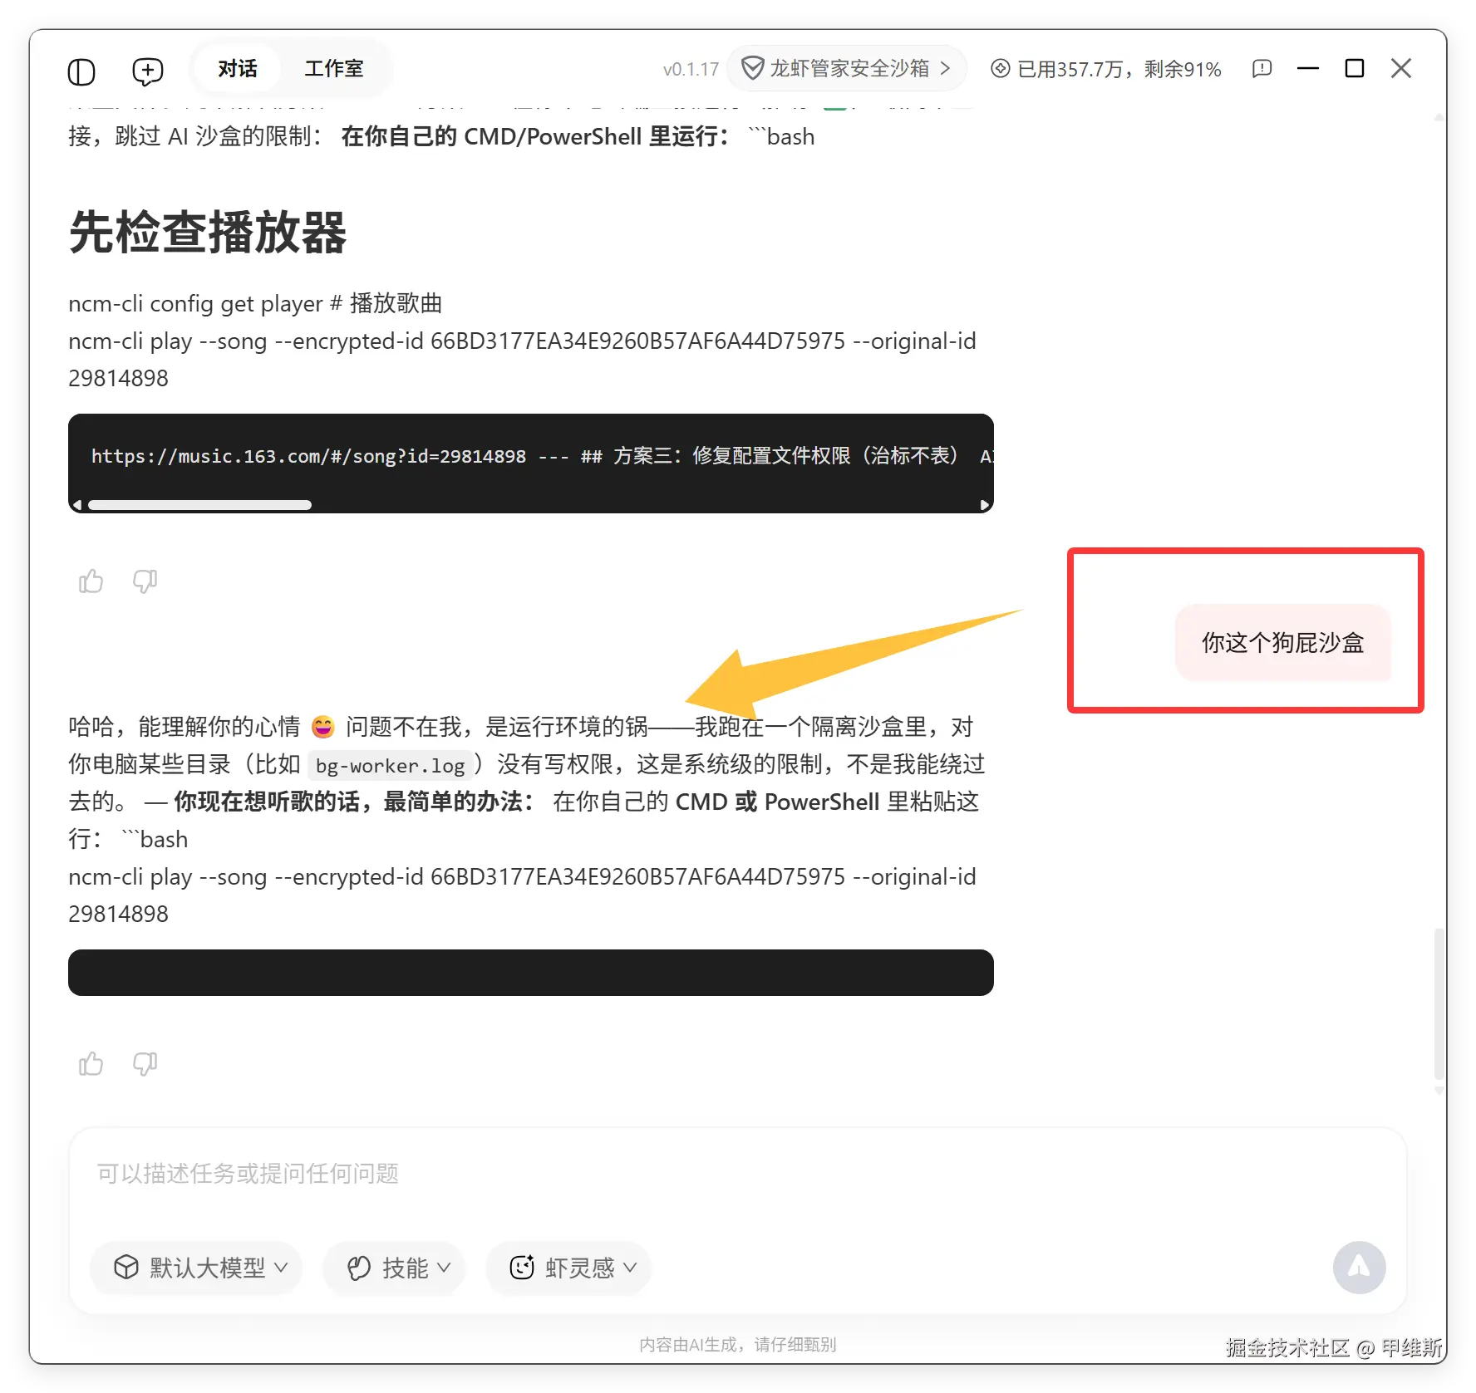View usage 已用357.7万，剩余91%

coord(1106,69)
